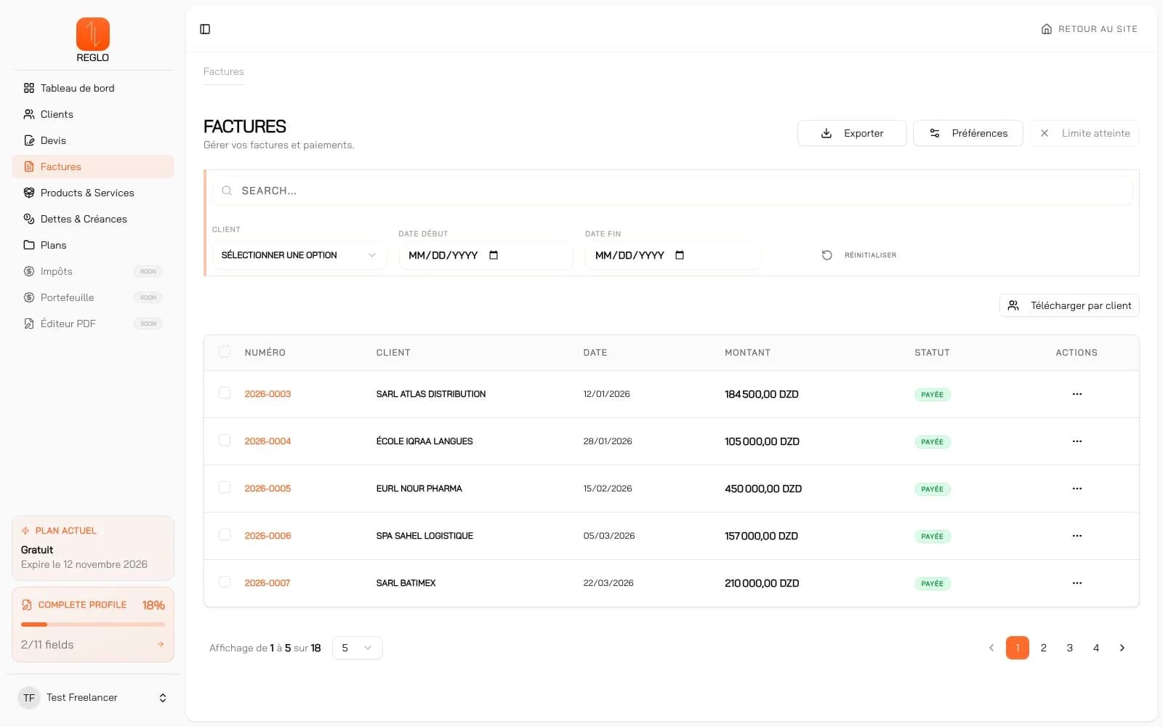Open Tableau de bord in sidebar

point(93,88)
